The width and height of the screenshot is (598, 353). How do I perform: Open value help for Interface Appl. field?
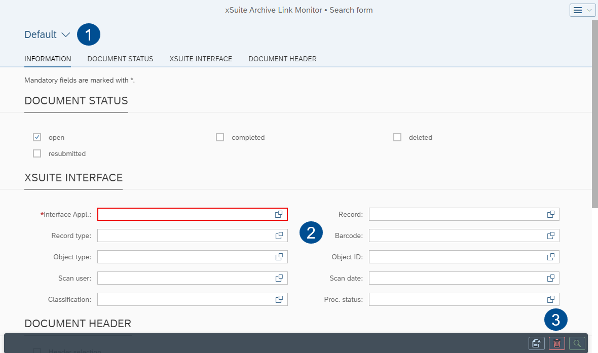tap(279, 214)
